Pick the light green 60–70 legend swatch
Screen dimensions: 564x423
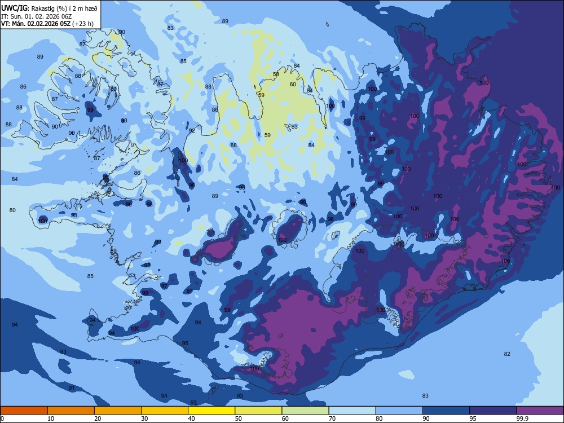coord(305,411)
